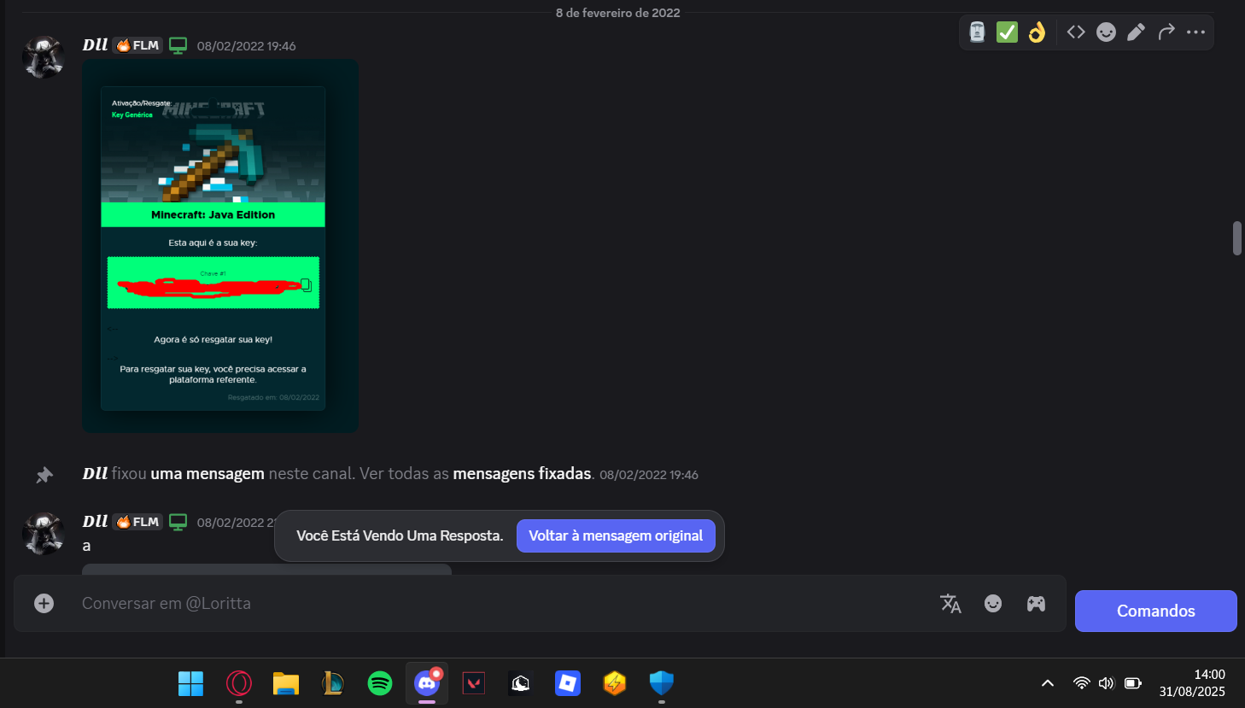Click the FLM server tag on the top message
The height and width of the screenshot is (708, 1245).
(x=137, y=45)
